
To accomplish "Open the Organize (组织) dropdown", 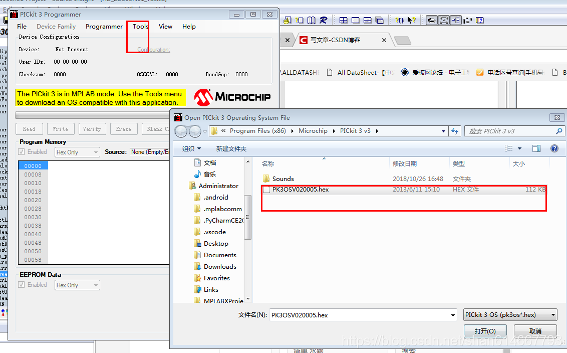I will [191, 148].
